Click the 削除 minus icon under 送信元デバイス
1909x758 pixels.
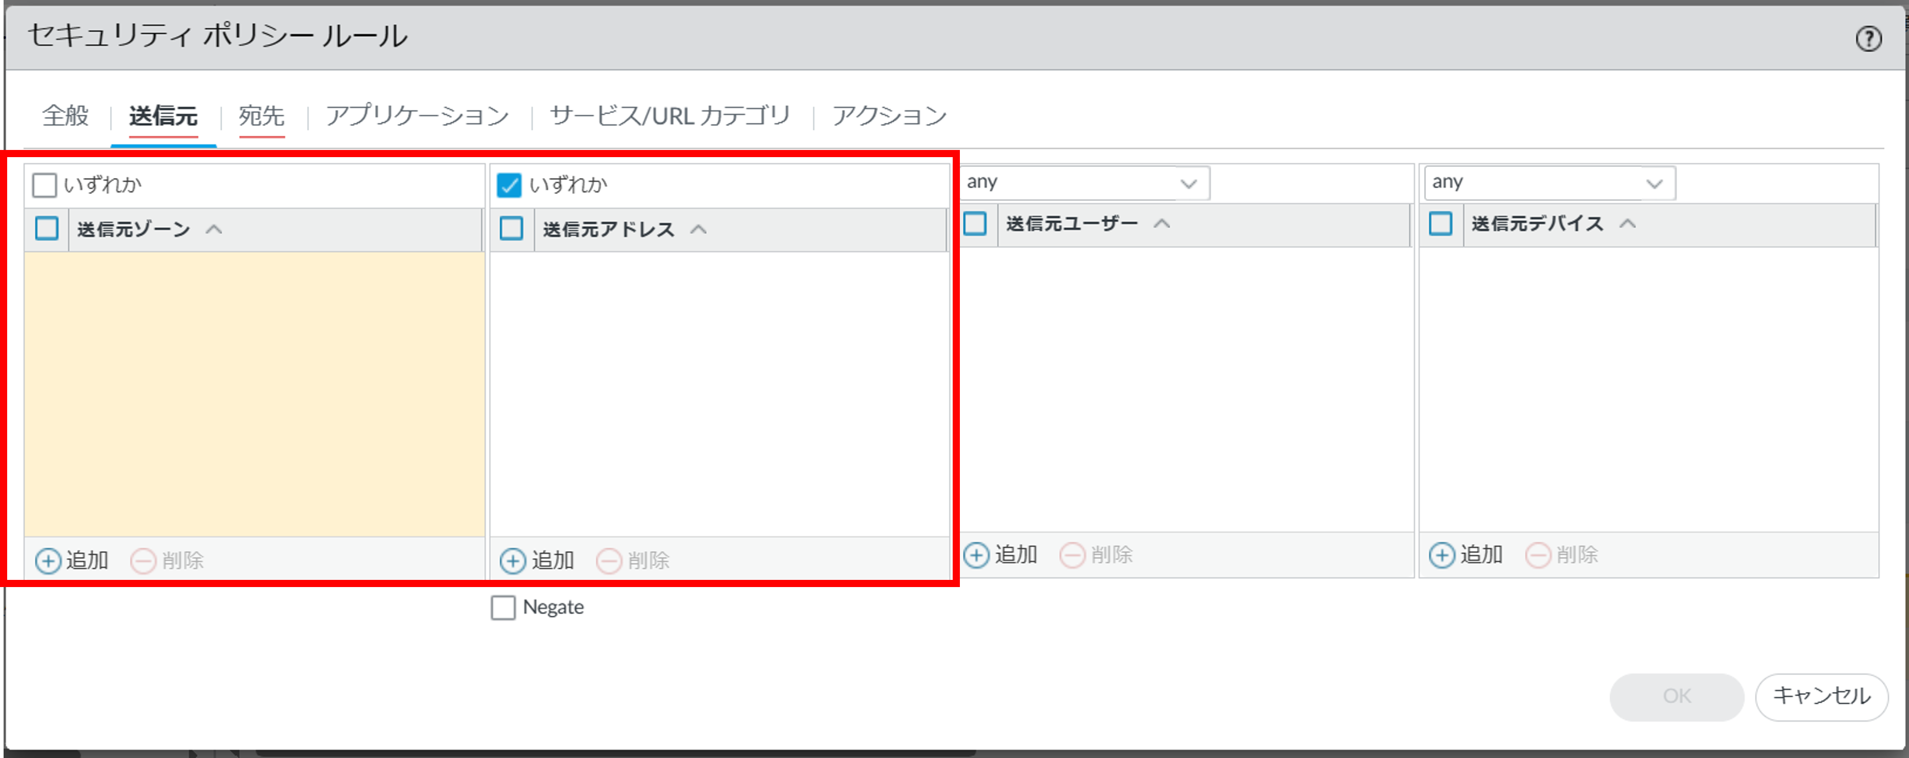[1538, 555]
